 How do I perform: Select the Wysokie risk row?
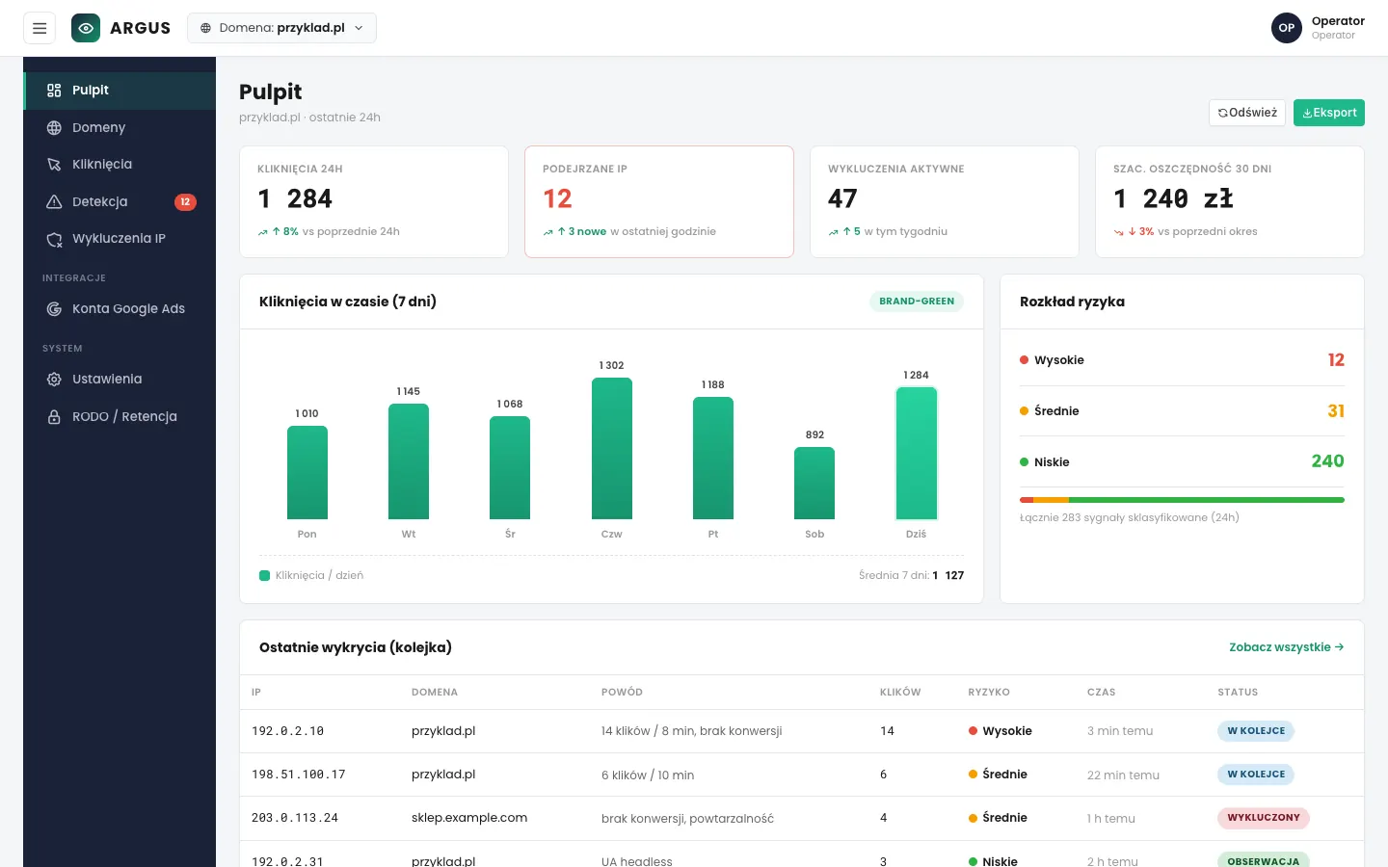1182,360
